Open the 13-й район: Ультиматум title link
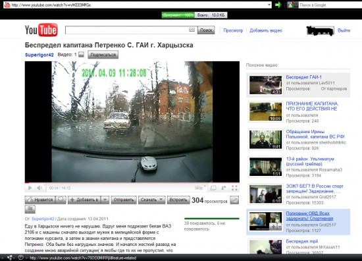Viewport: 362px width, 261px height. [x=310, y=161]
